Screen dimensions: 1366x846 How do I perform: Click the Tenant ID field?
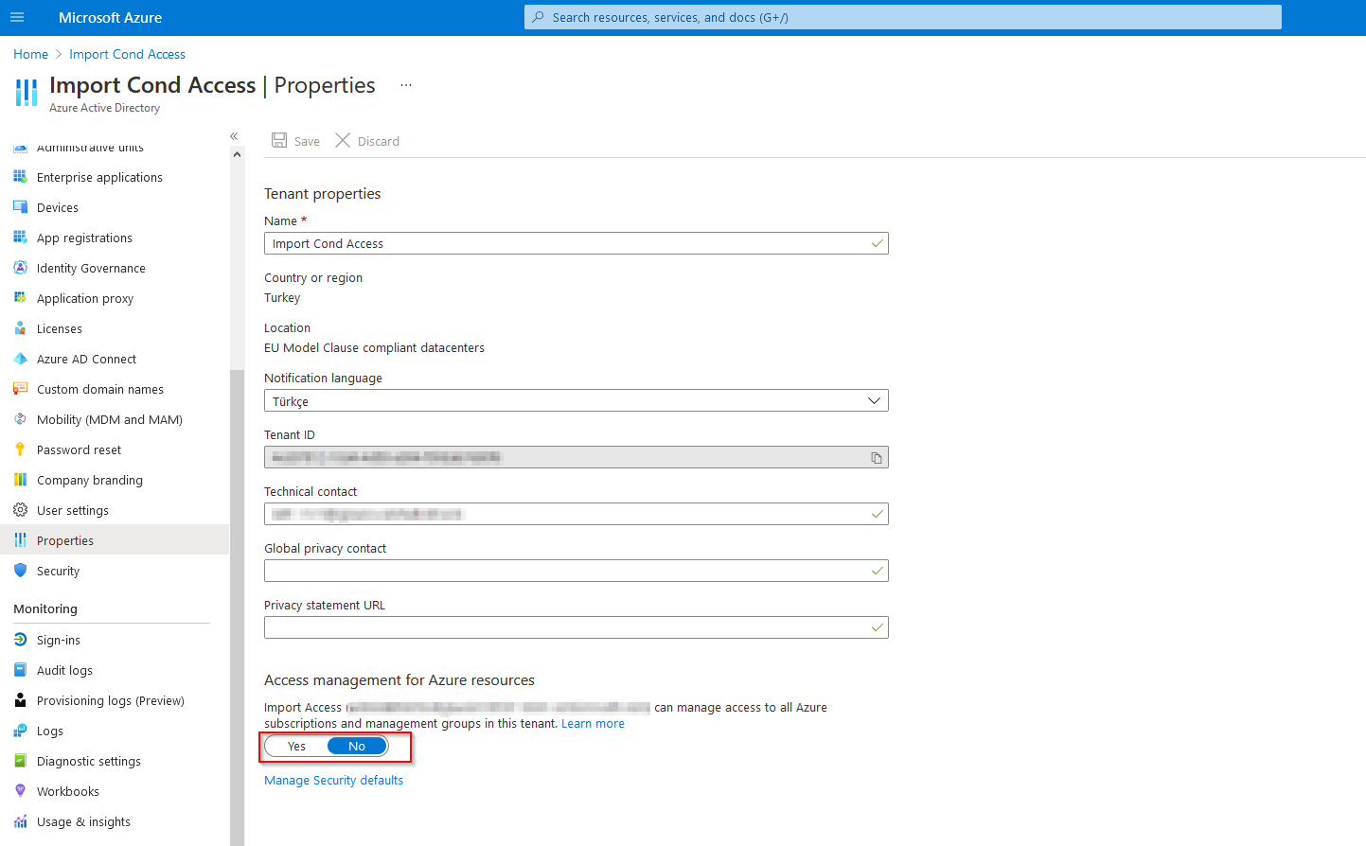pos(577,457)
